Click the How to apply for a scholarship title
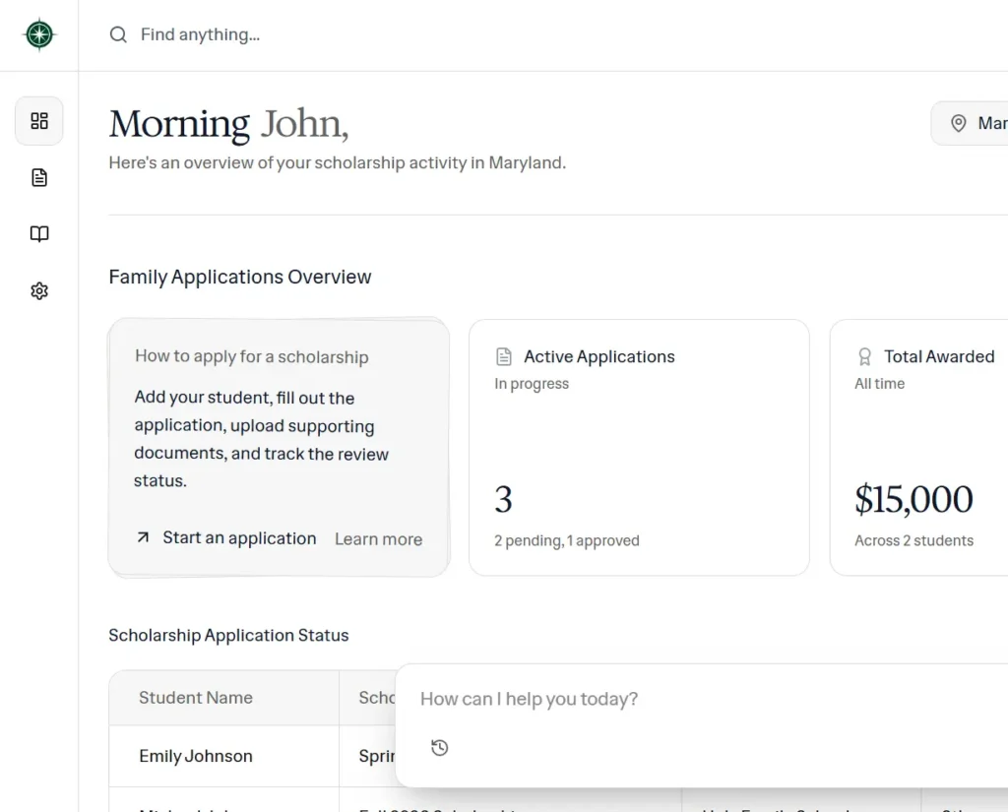Viewport: 1008px width, 812px height. (251, 357)
